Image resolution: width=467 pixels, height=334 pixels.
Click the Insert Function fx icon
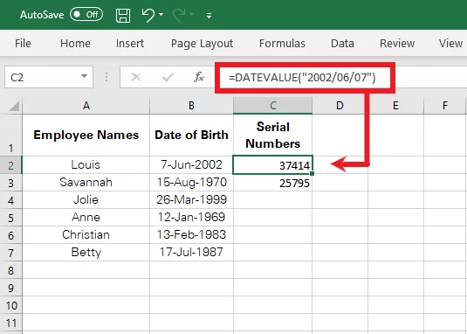tap(199, 77)
